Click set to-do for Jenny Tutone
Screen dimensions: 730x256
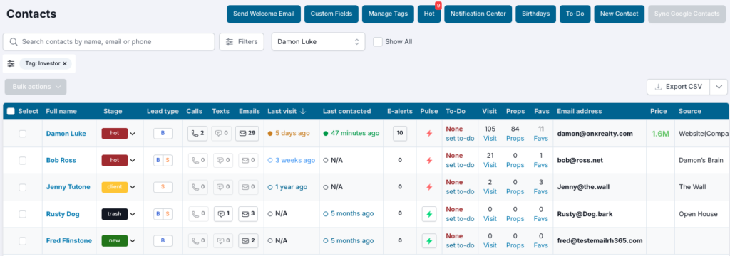point(460,191)
